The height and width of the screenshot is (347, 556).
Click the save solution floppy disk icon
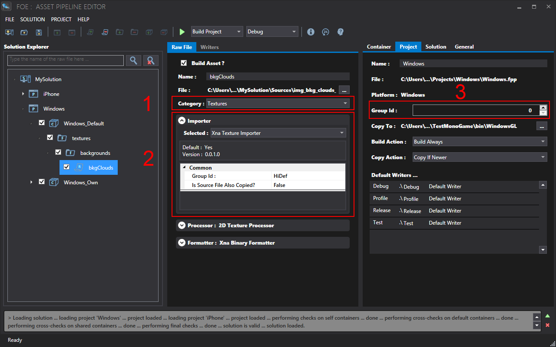pos(39,32)
